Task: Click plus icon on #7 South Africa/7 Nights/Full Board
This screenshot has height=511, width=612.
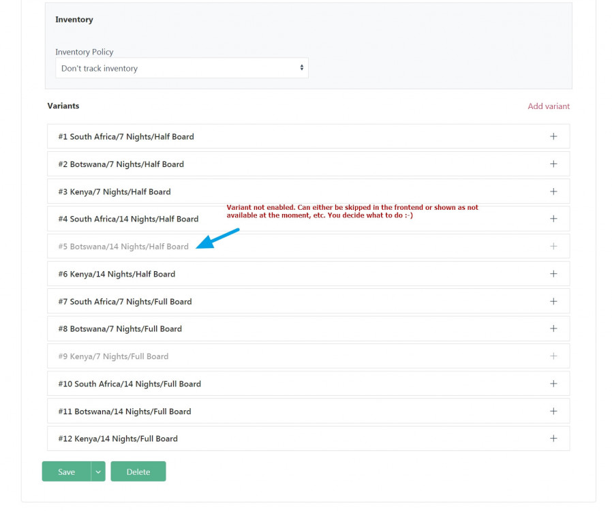Action: click(553, 301)
